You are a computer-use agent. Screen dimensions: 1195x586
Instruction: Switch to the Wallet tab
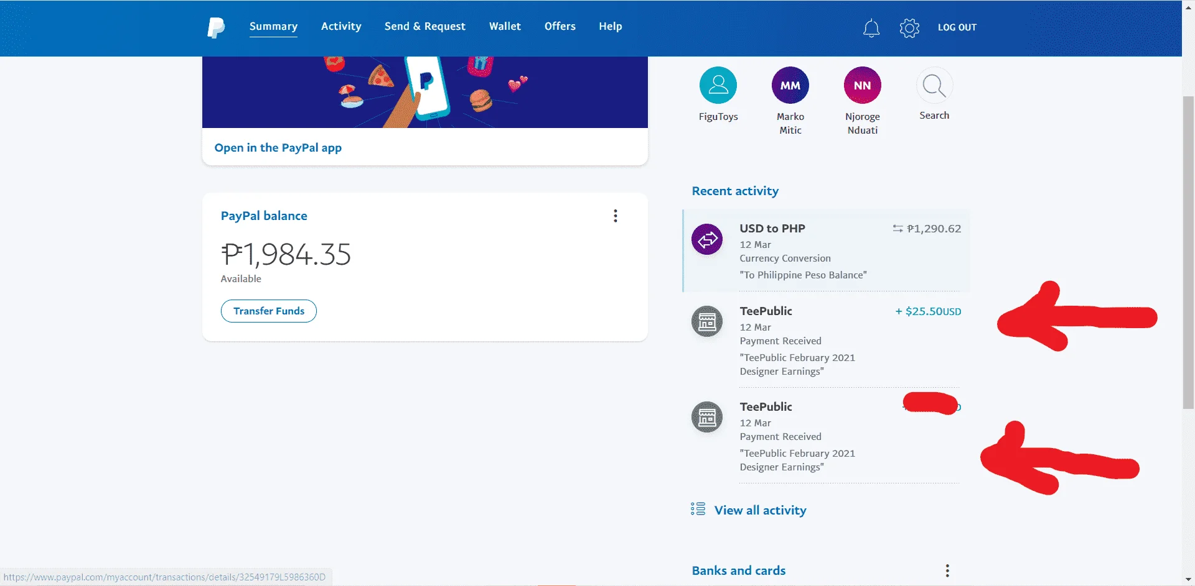(x=505, y=26)
